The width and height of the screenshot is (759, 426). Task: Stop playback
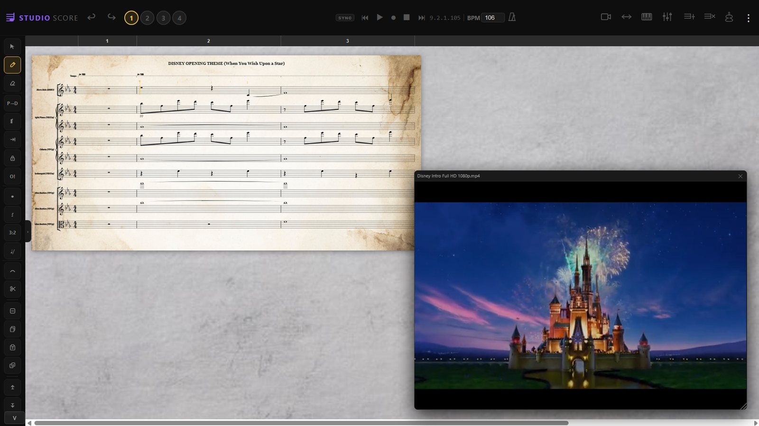pyautogui.click(x=407, y=18)
